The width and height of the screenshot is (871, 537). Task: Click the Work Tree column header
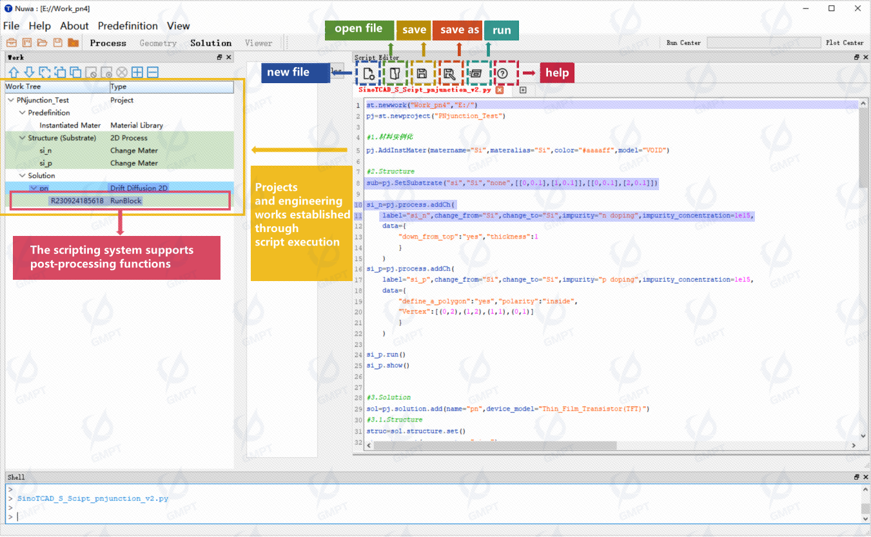pos(57,86)
